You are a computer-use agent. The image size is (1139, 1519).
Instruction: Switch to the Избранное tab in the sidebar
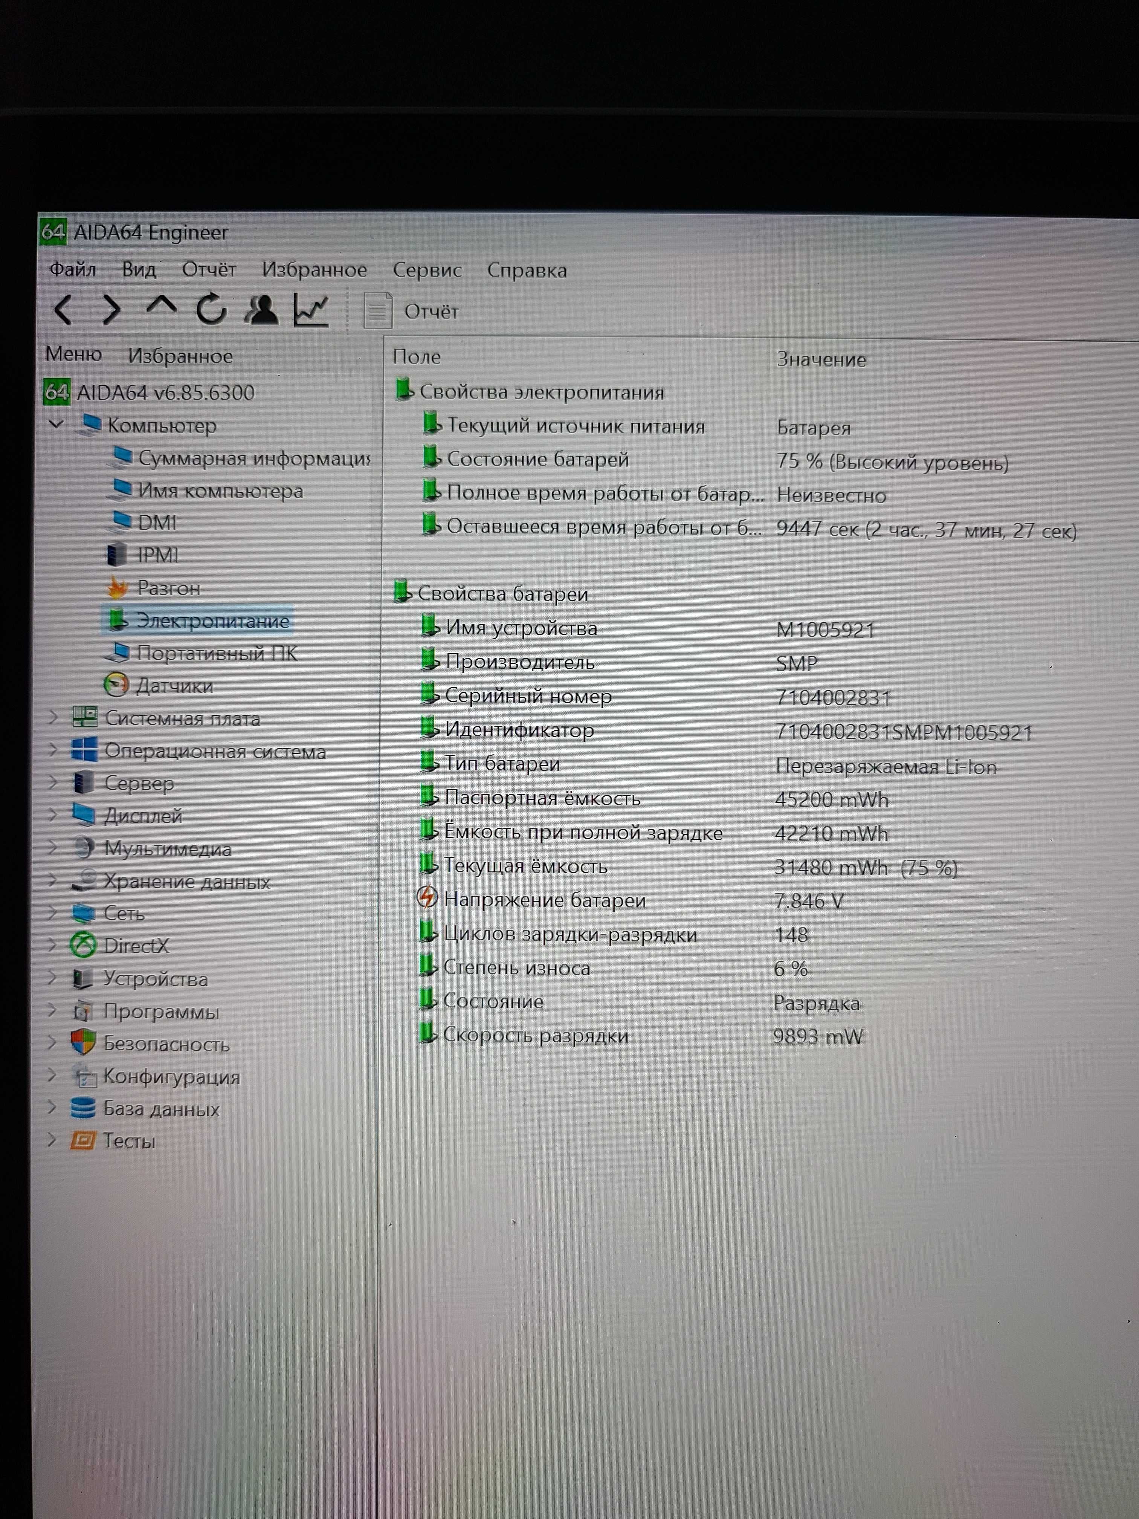(180, 356)
